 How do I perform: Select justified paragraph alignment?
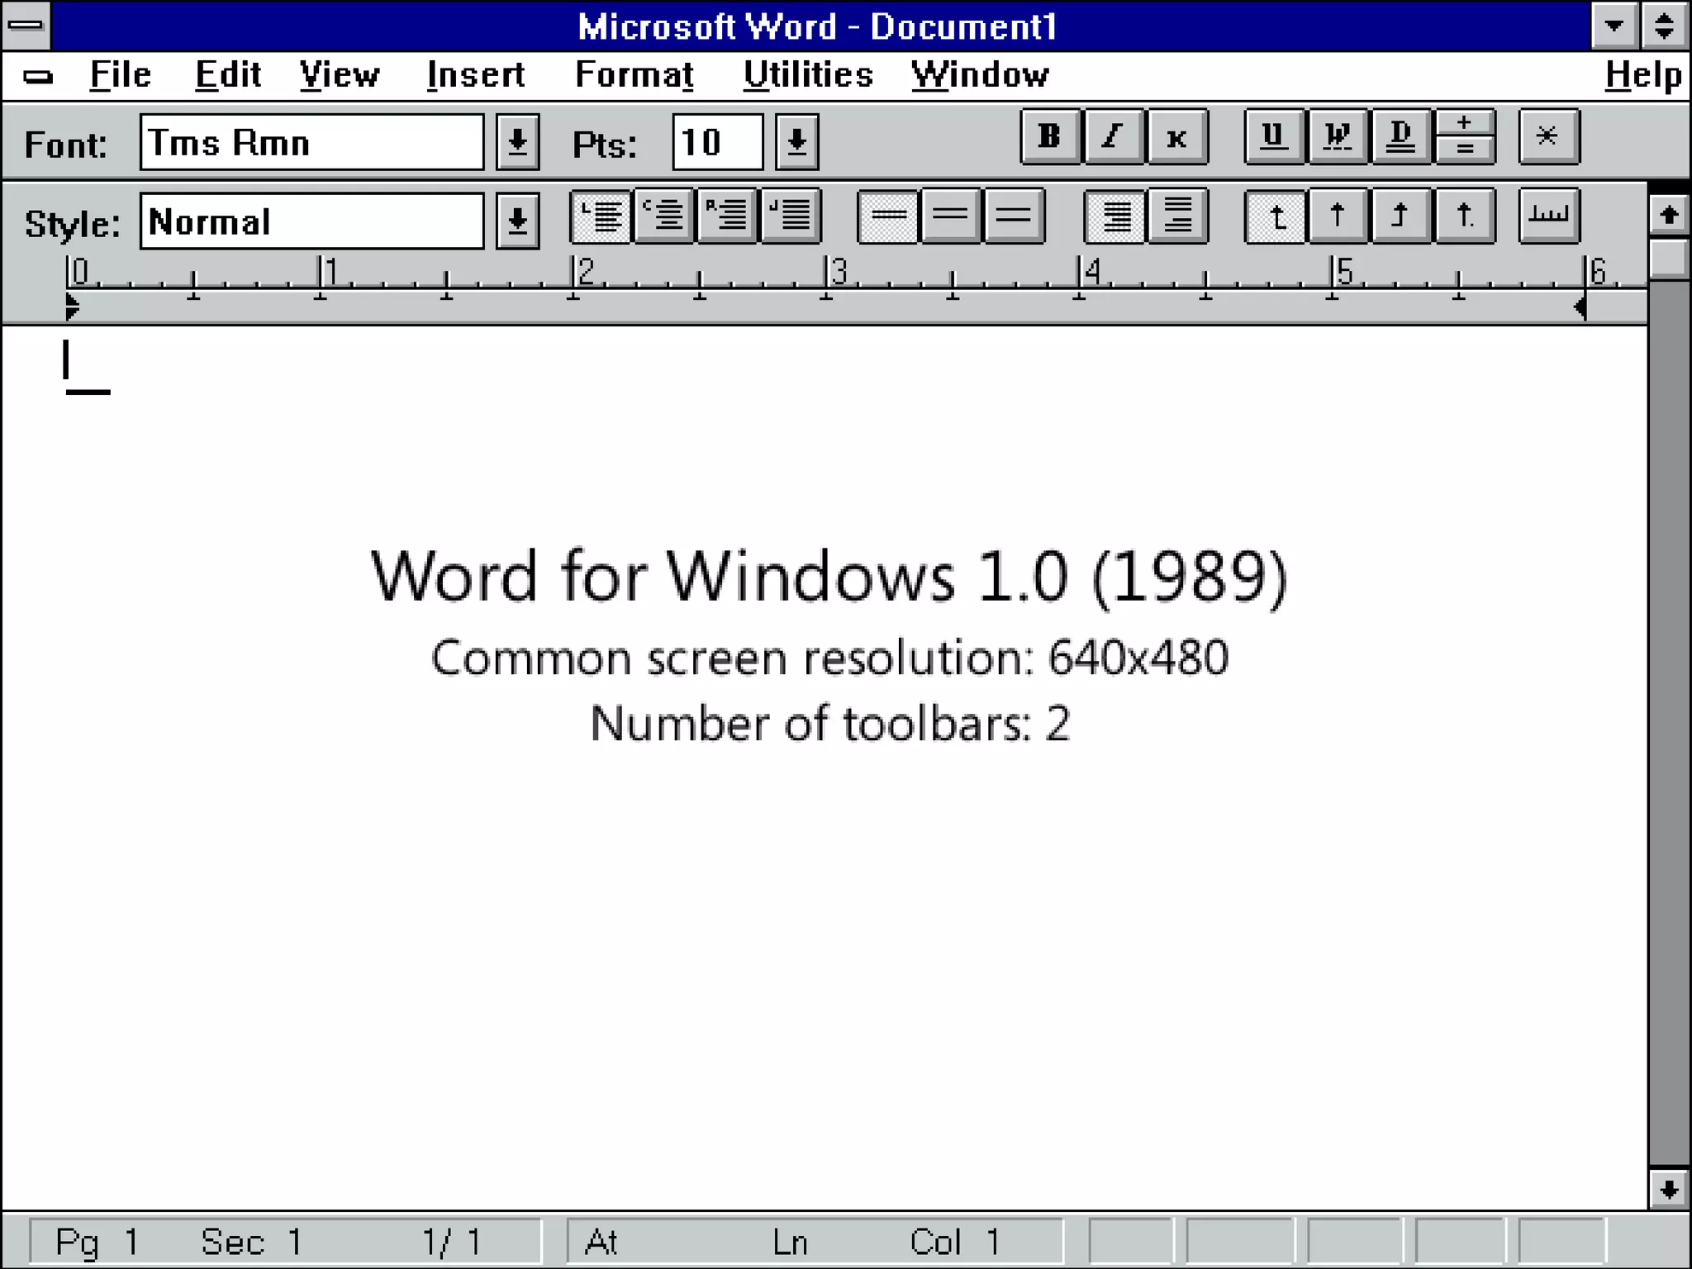[791, 216]
